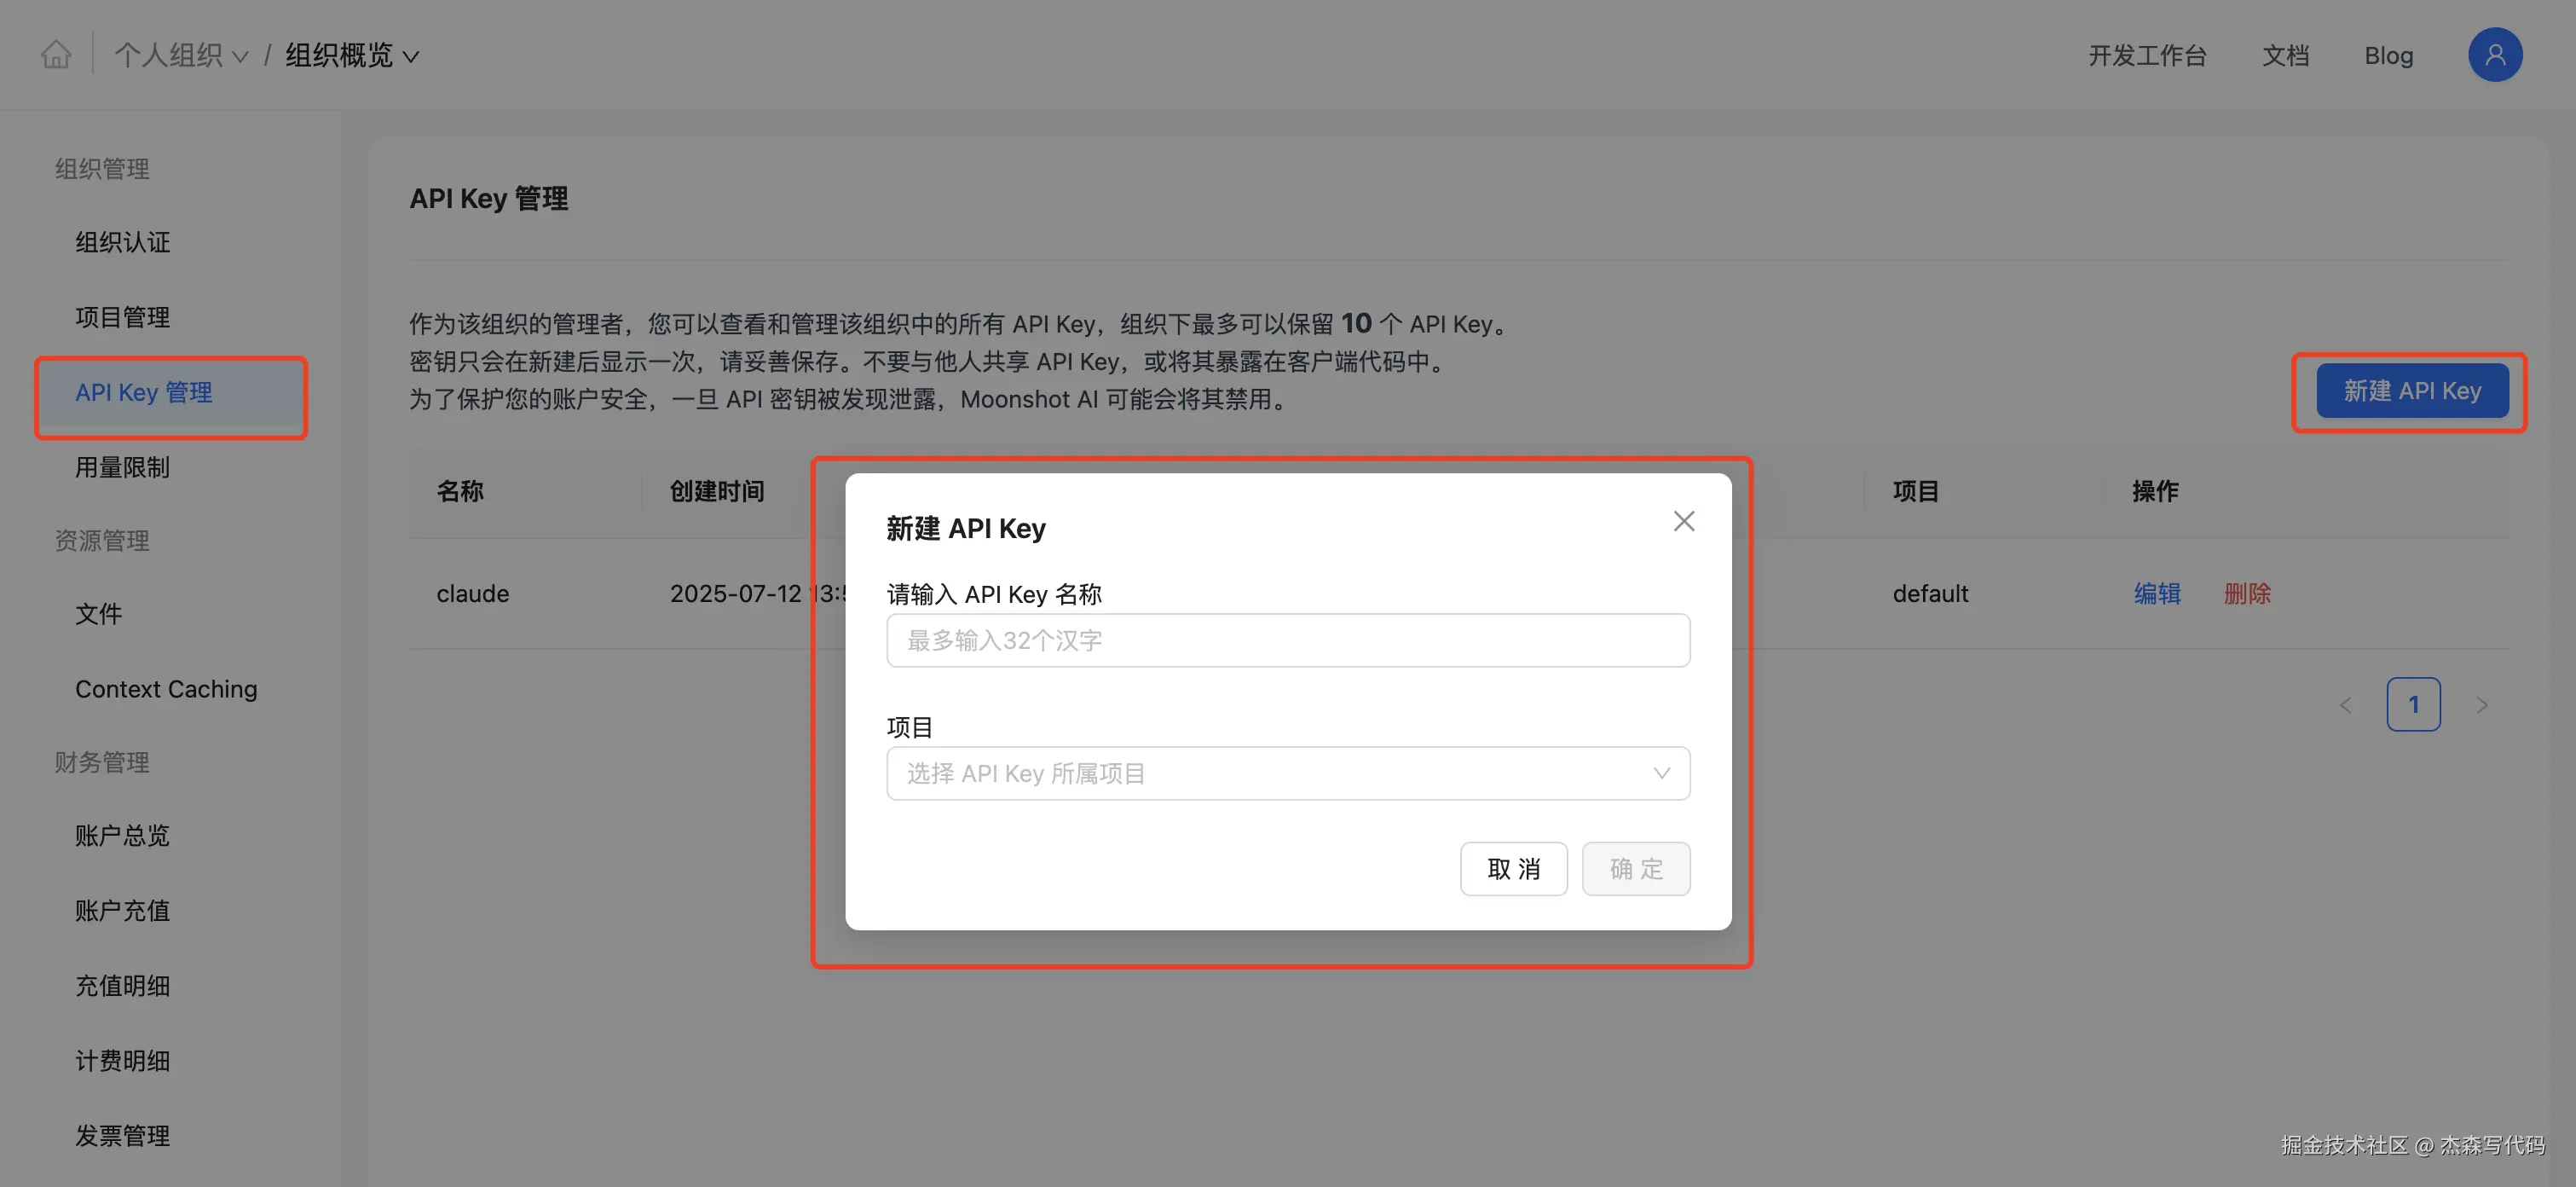Go to next page arrow
Viewport: 2576px width, 1187px height.
coord(2481,705)
